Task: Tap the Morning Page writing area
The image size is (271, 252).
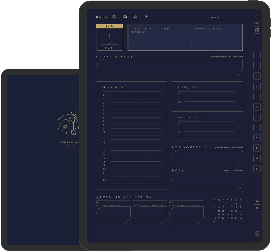Action: (169, 68)
